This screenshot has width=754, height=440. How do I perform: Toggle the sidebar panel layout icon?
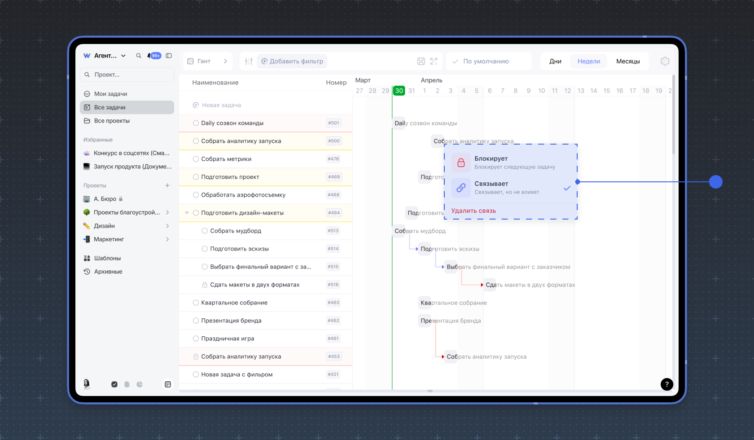[169, 56]
